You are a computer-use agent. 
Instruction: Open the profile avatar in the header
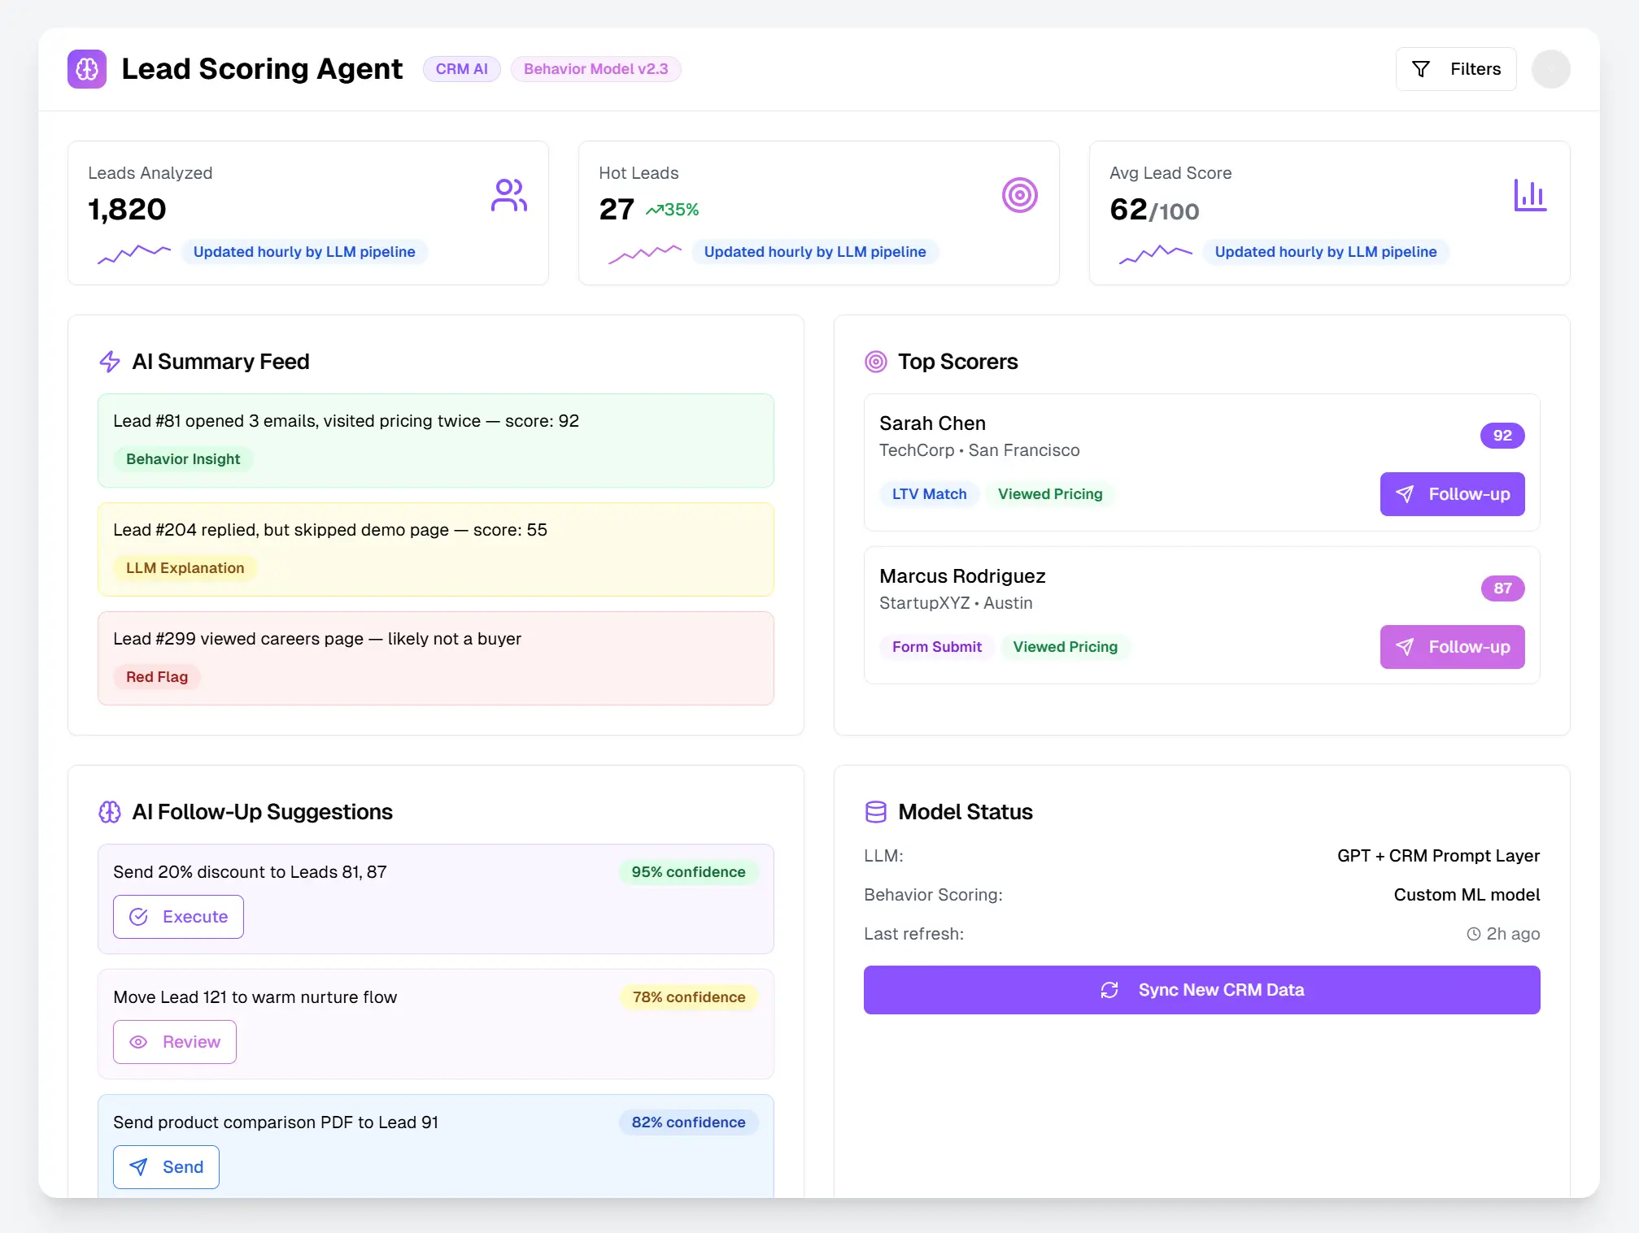pyautogui.click(x=1550, y=68)
